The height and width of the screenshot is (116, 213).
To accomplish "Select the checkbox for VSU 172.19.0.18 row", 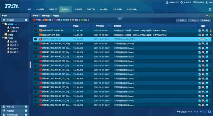I will coord(36,39).
